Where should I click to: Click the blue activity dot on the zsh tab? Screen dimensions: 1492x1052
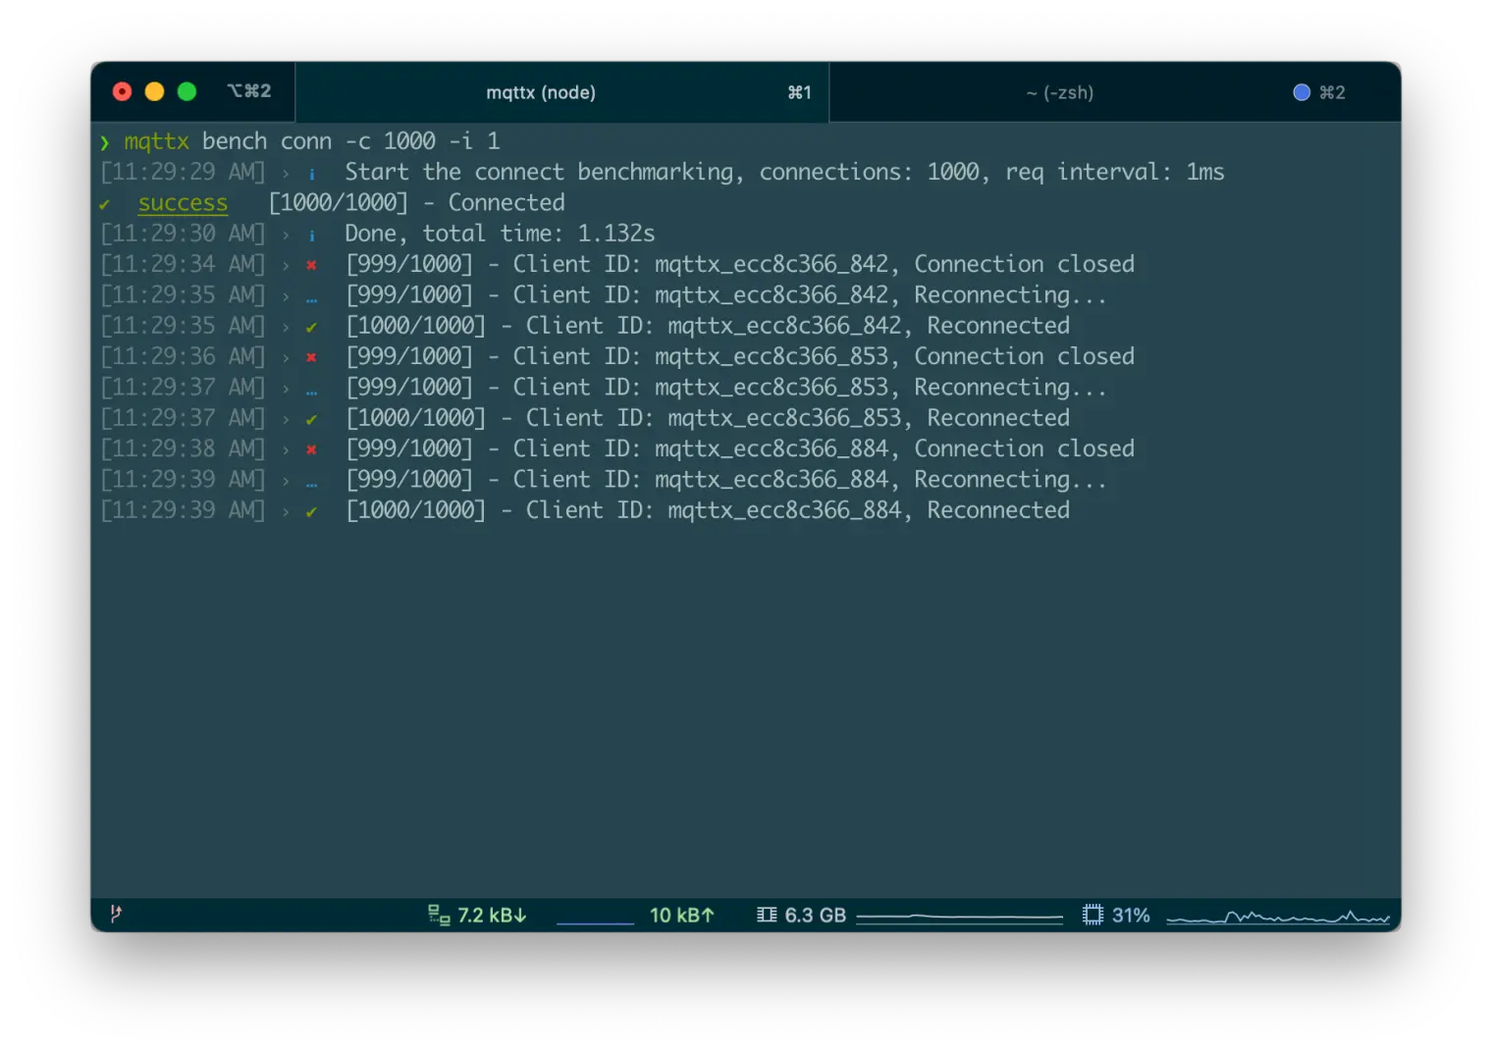pos(1302,92)
